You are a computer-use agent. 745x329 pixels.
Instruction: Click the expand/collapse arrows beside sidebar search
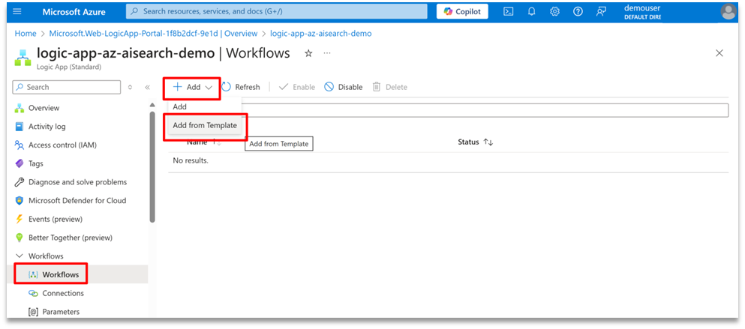(x=131, y=88)
